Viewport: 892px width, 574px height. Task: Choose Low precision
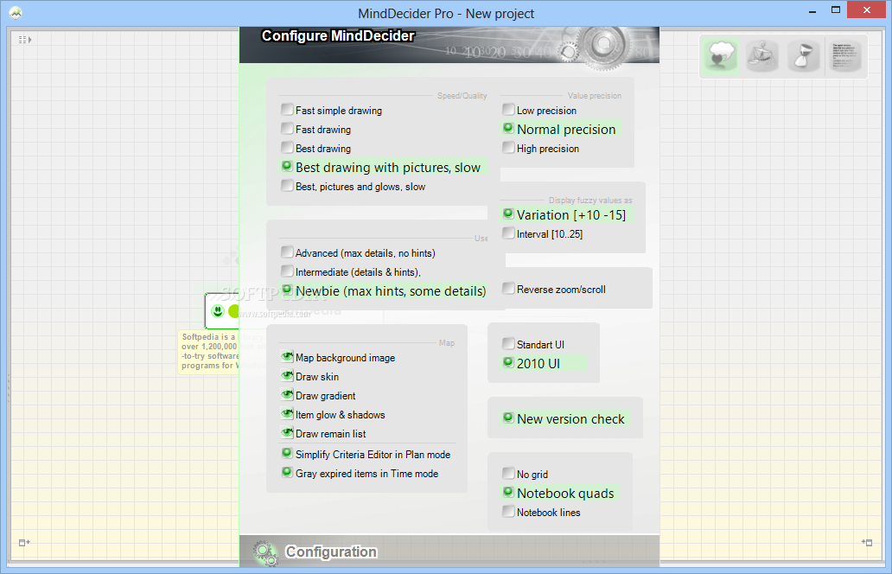pos(539,110)
